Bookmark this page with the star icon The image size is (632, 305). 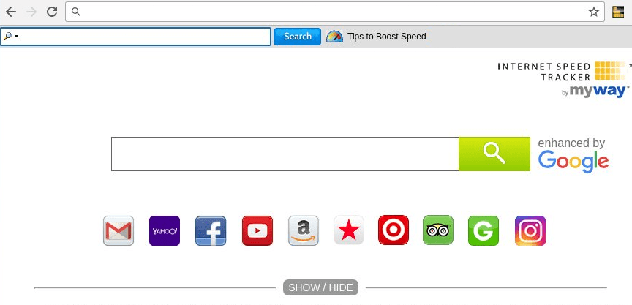tap(593, 12)
